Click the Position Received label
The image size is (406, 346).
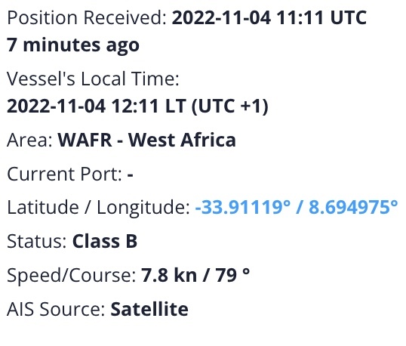tap(87, 17)
